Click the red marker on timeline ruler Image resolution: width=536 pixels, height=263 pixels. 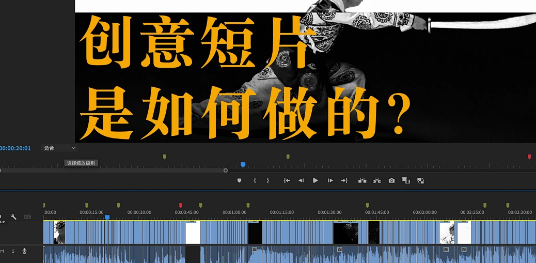180,206
